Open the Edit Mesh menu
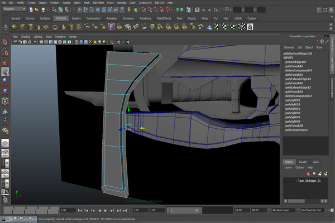The height and width of the screenshot is (223, 335). [x=98, y=3]
